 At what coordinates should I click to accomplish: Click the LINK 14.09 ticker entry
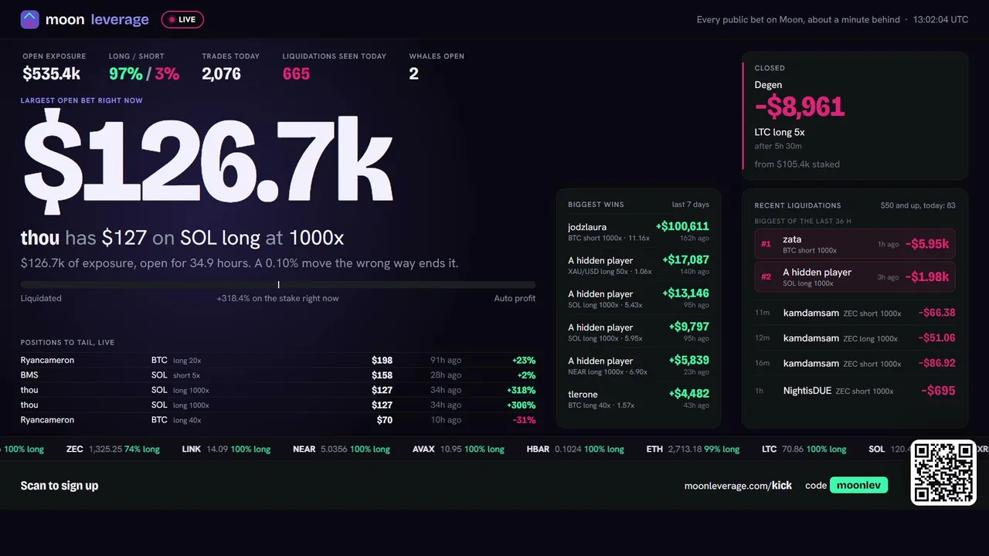[226, 449]
